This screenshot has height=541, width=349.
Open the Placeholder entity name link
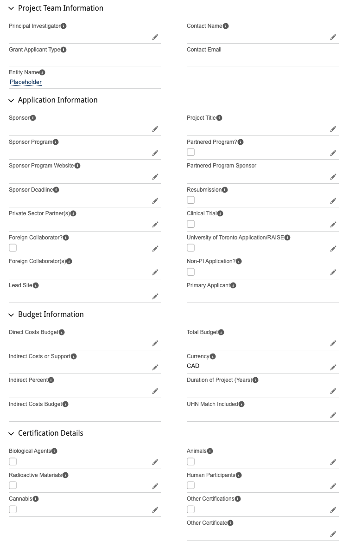(x=25, y=82)
